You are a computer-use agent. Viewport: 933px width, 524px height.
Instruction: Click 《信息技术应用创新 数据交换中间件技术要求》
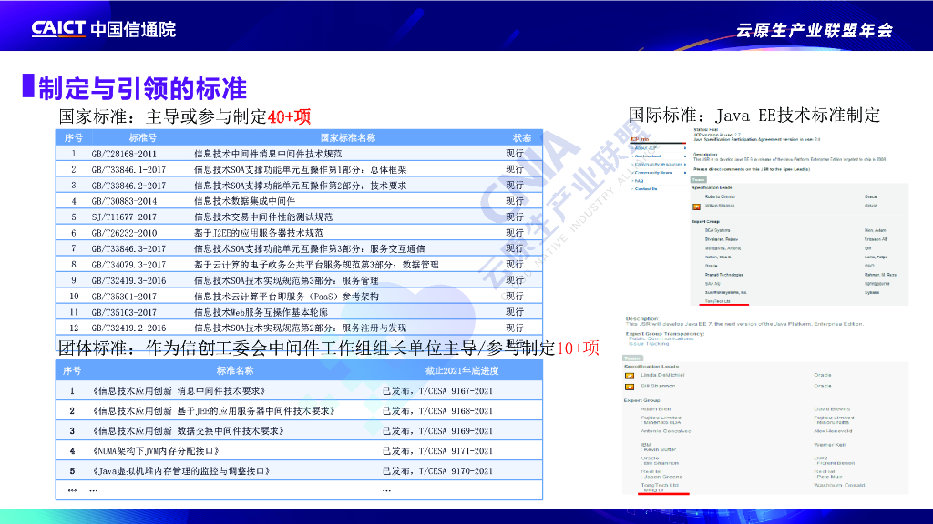[x=188, y=430]
